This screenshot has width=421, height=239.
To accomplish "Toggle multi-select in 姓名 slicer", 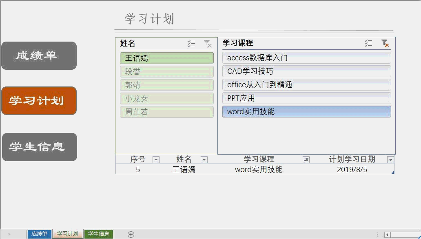I will coord(191,44).
